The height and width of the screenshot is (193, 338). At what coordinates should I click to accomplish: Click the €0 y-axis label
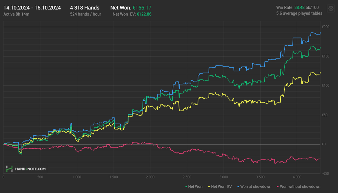click(x=324, y=144)
